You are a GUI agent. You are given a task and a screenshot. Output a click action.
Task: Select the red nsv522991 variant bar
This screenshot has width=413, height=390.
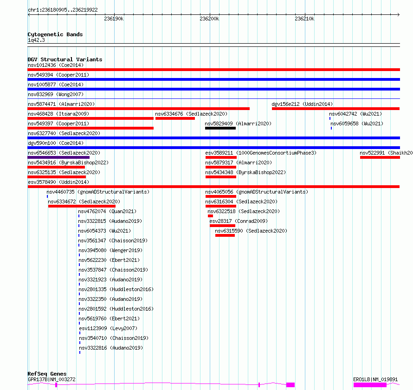(380, 157)
